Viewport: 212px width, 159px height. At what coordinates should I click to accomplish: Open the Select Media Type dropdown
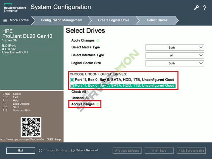[175, 48]
